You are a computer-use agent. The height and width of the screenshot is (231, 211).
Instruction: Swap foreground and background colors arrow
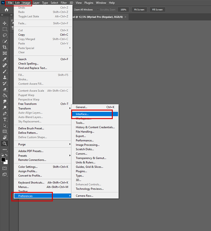[x=6, y=155]
